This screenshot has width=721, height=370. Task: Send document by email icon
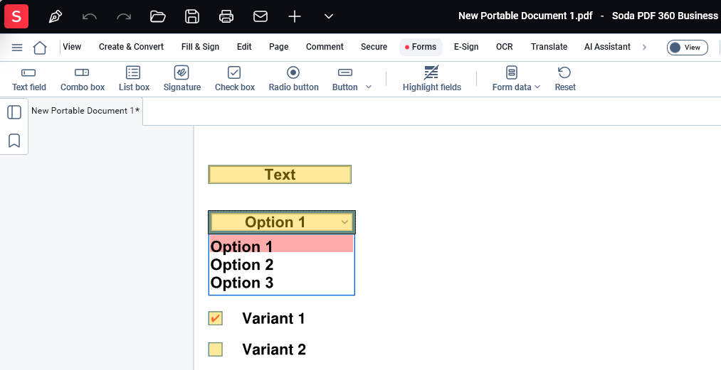point(260,16)
